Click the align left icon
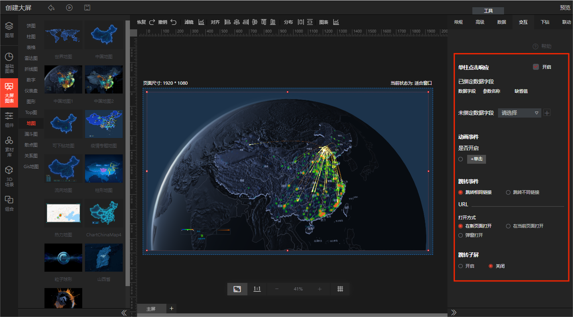 [x=228, y=22]
